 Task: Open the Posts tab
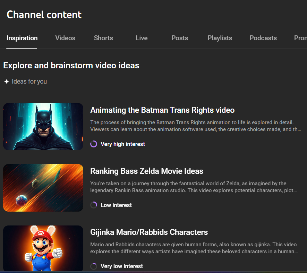[180, 38]
